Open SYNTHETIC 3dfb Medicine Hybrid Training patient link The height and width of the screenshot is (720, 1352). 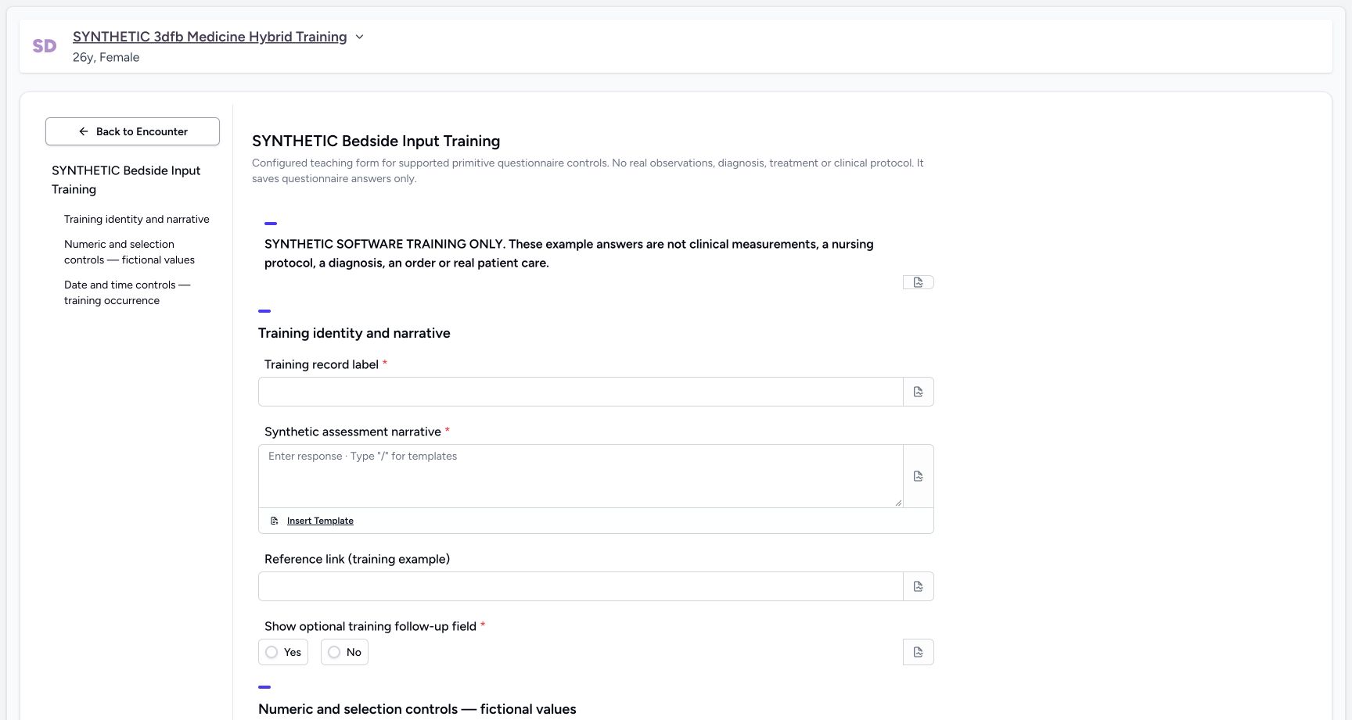pyautogui.click(x=210, y=37)
